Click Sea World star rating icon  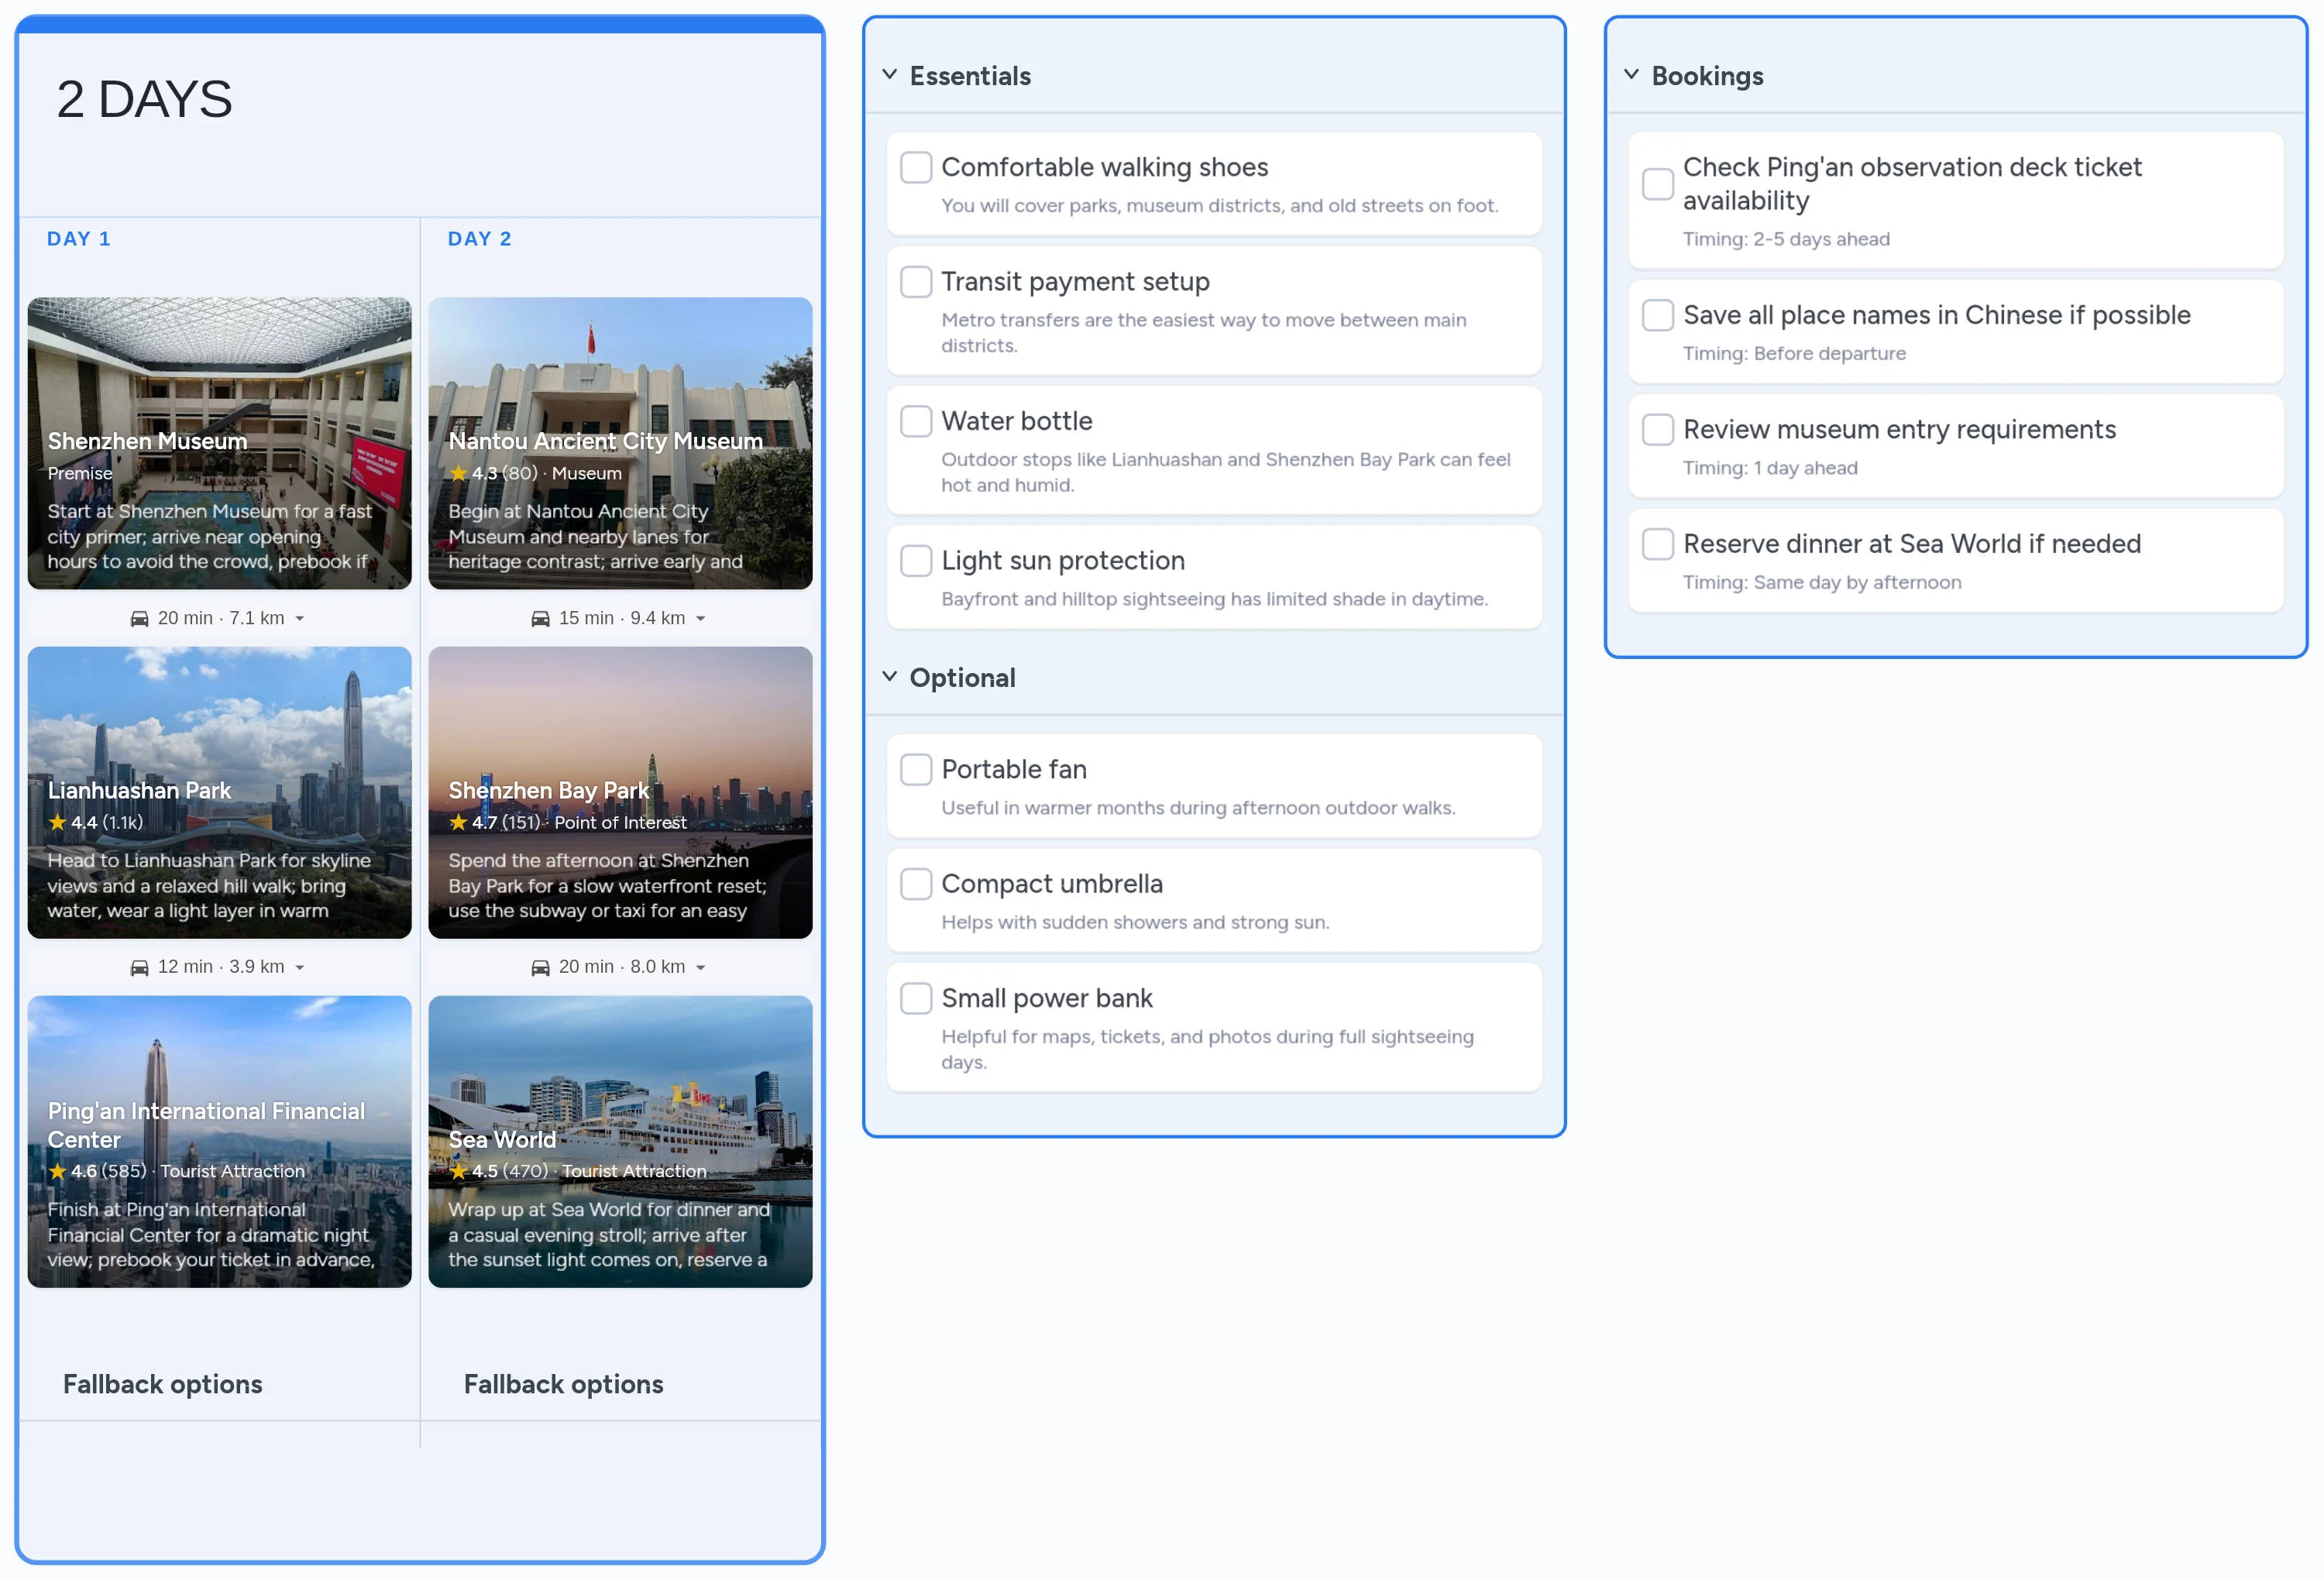(x=458, y=1171)
